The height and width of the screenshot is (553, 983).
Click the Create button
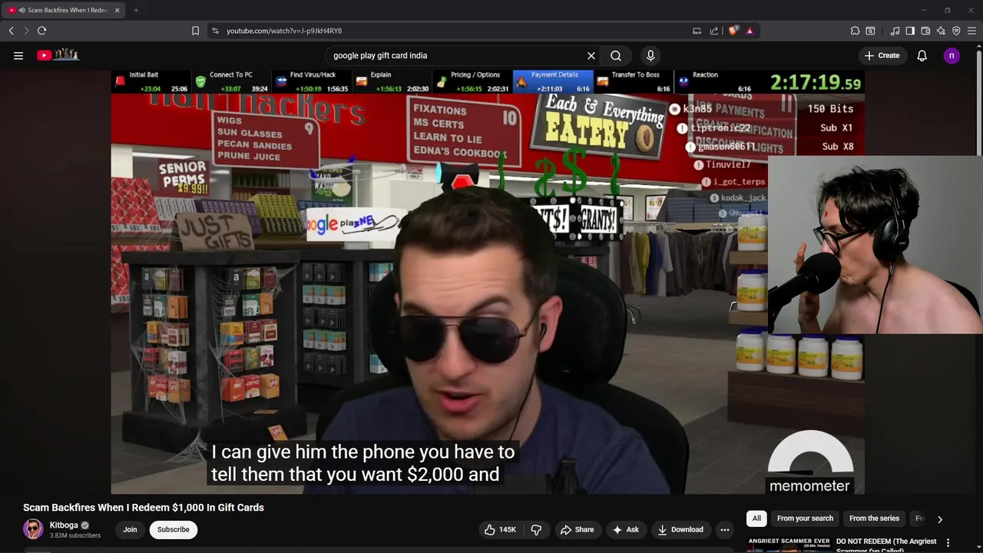pos(882,55)
